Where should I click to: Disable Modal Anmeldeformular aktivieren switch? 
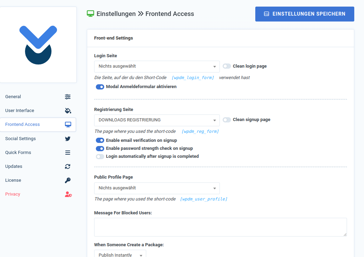pyautogui.click(x=100, y=87)
